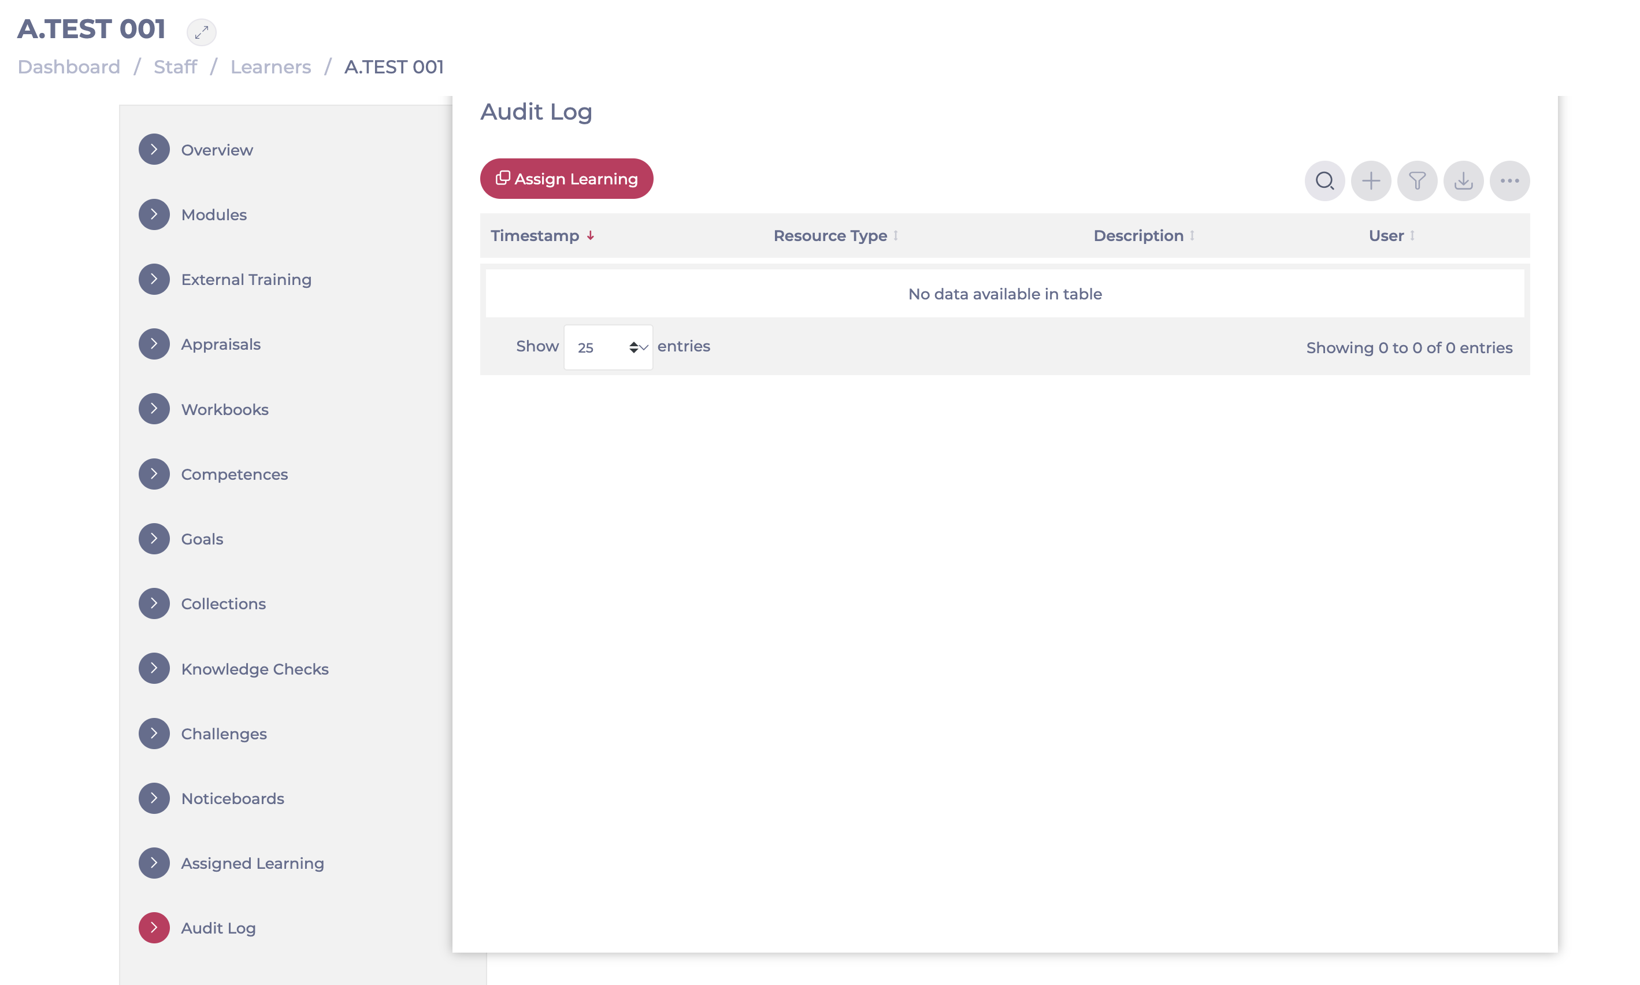The height and width of the screenshot is (985, 1640).
Task: Open Goals section
Action: [202, 539]
